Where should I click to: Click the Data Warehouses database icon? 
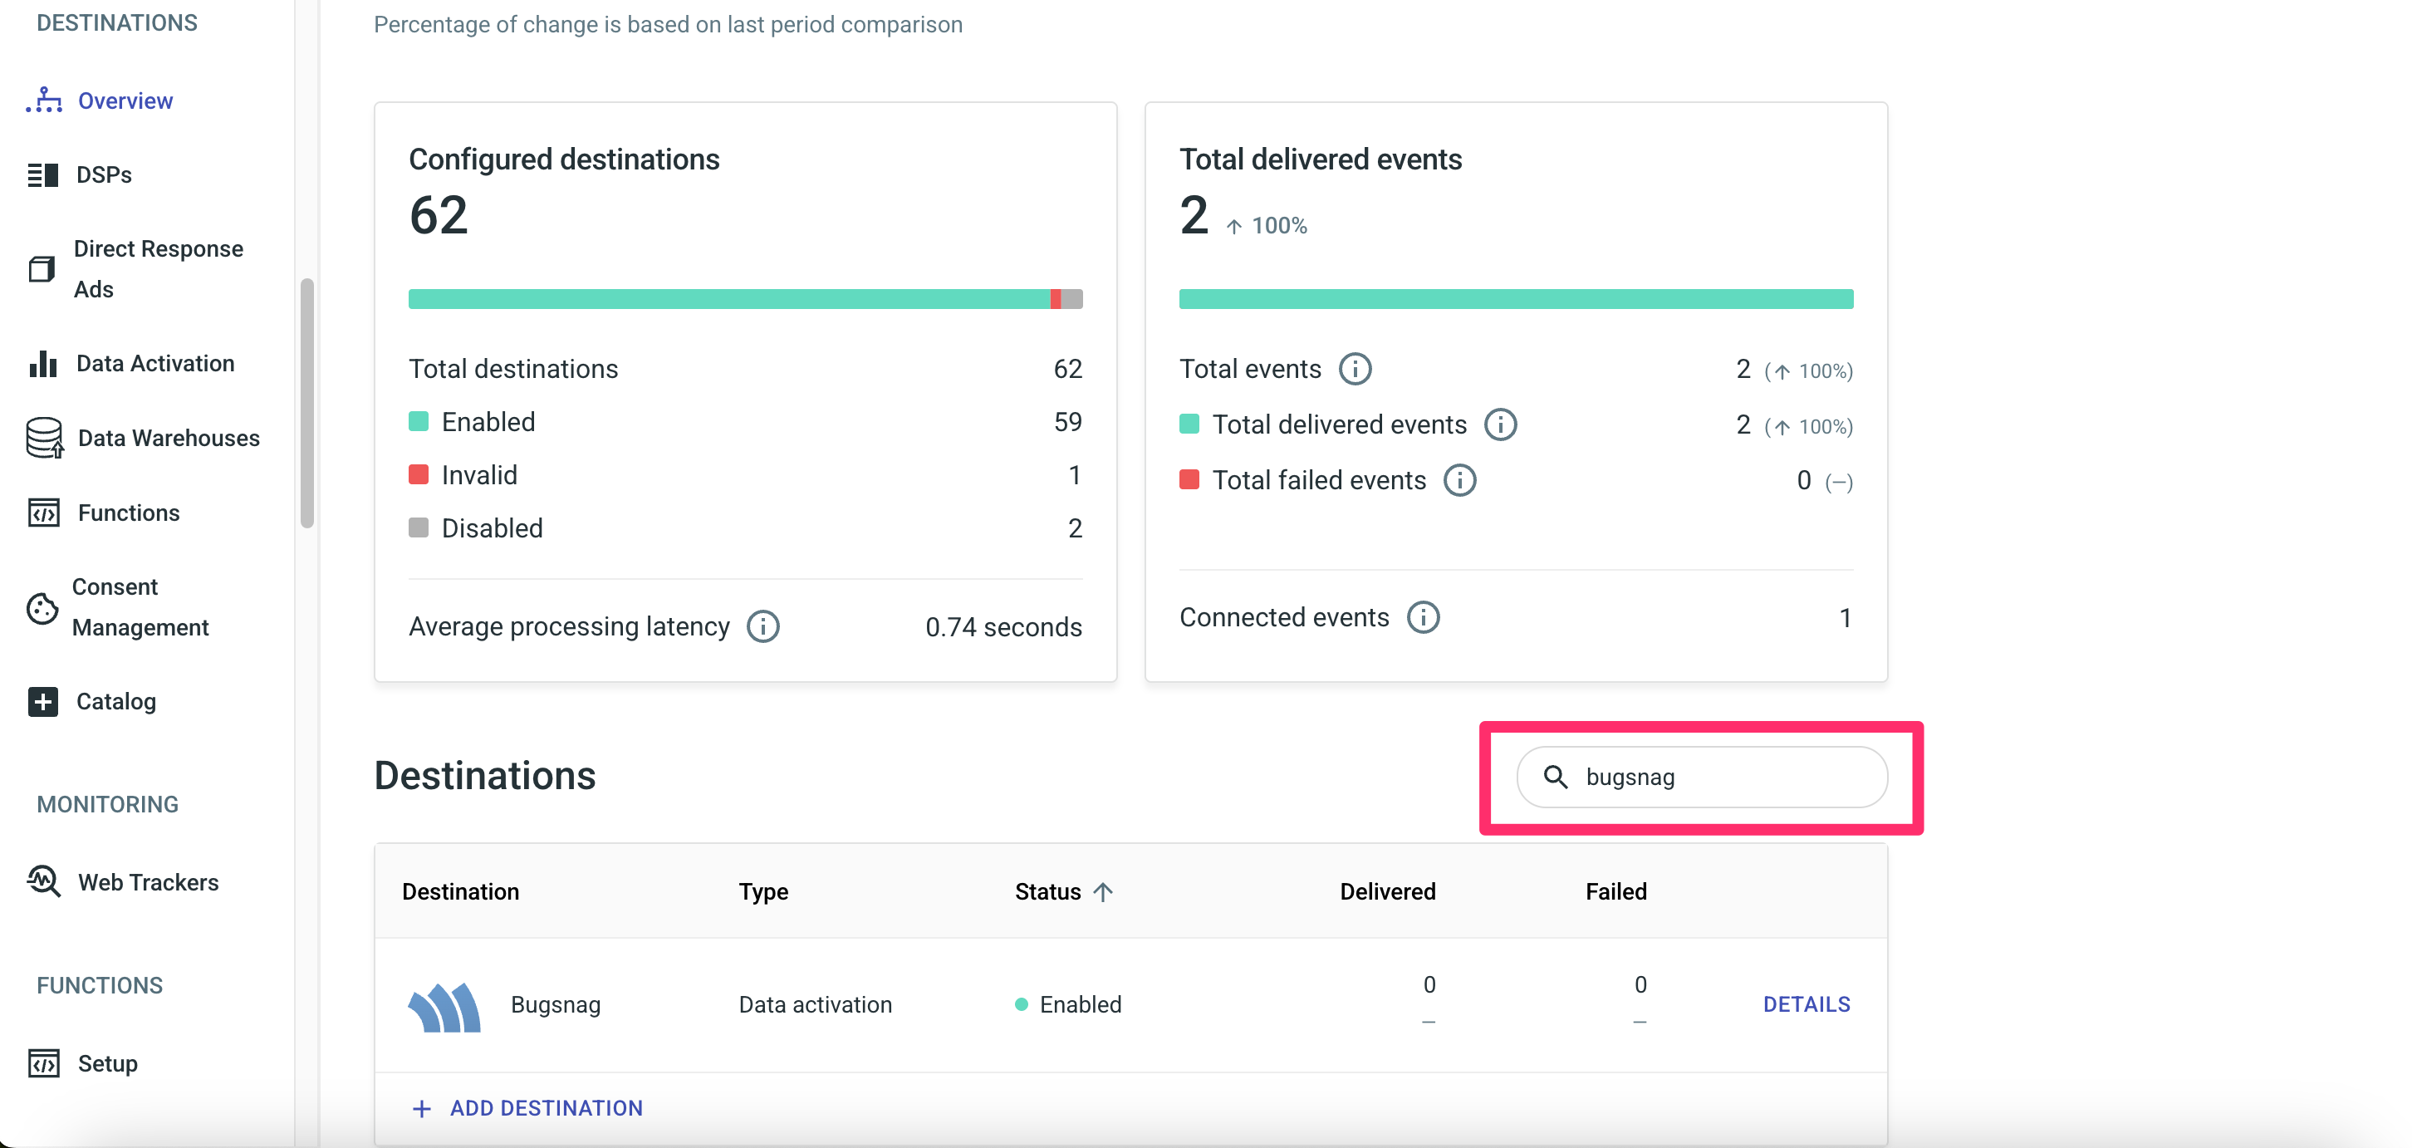[x=44, y=437]
